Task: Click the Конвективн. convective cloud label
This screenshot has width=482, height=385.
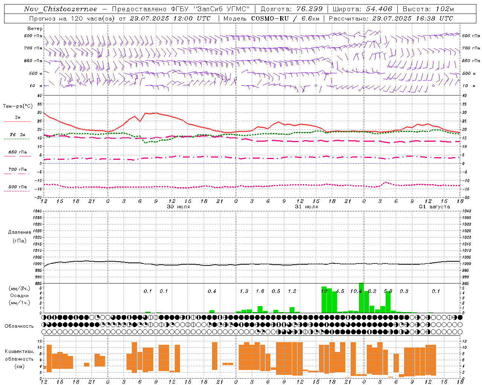Action: click(20, 352)
